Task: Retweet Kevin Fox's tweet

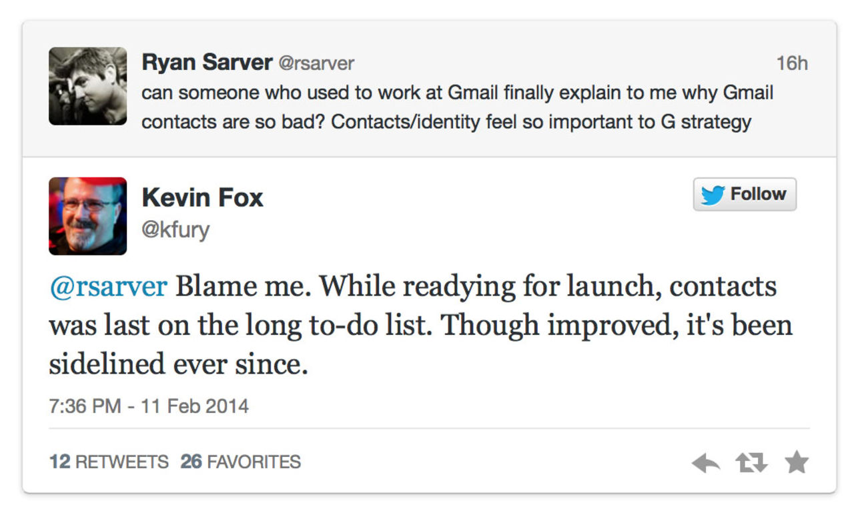Action: point(751,462)
